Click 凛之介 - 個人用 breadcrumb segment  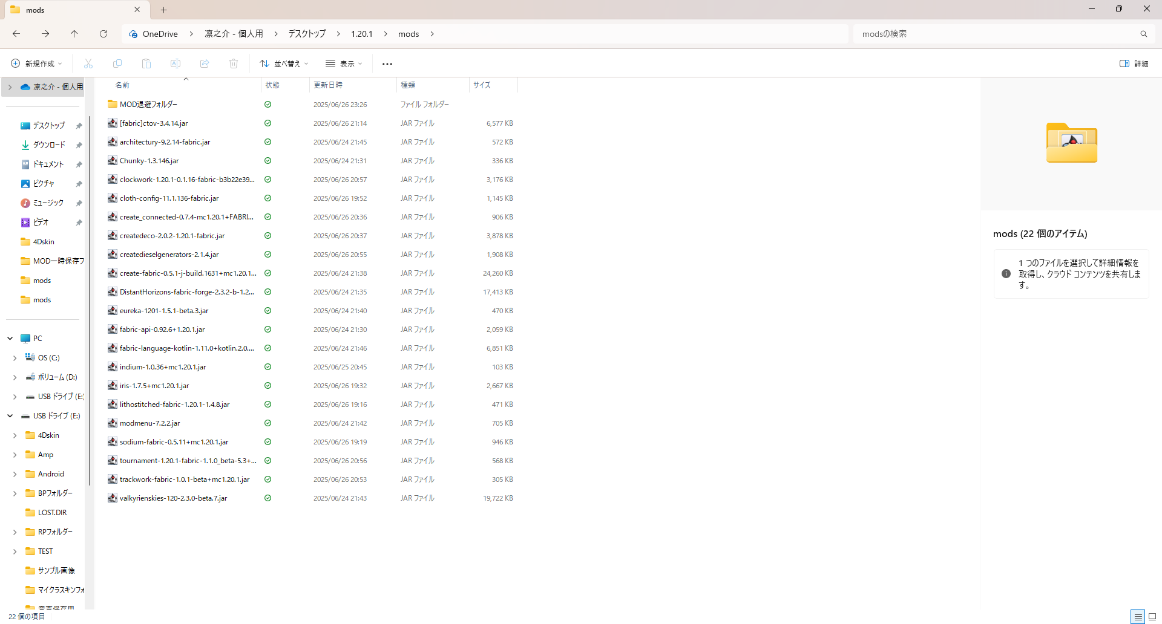tap(234, 34)
